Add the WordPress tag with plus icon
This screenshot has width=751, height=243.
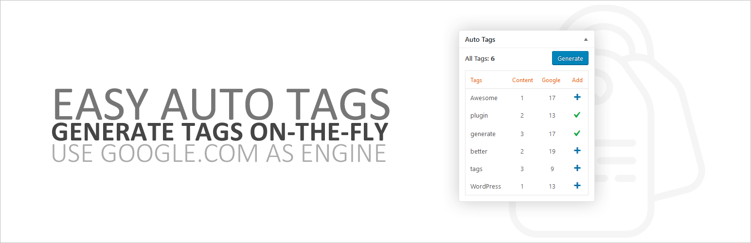[577, 186]
